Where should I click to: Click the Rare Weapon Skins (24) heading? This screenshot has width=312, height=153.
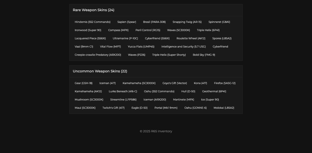[93, 10]
